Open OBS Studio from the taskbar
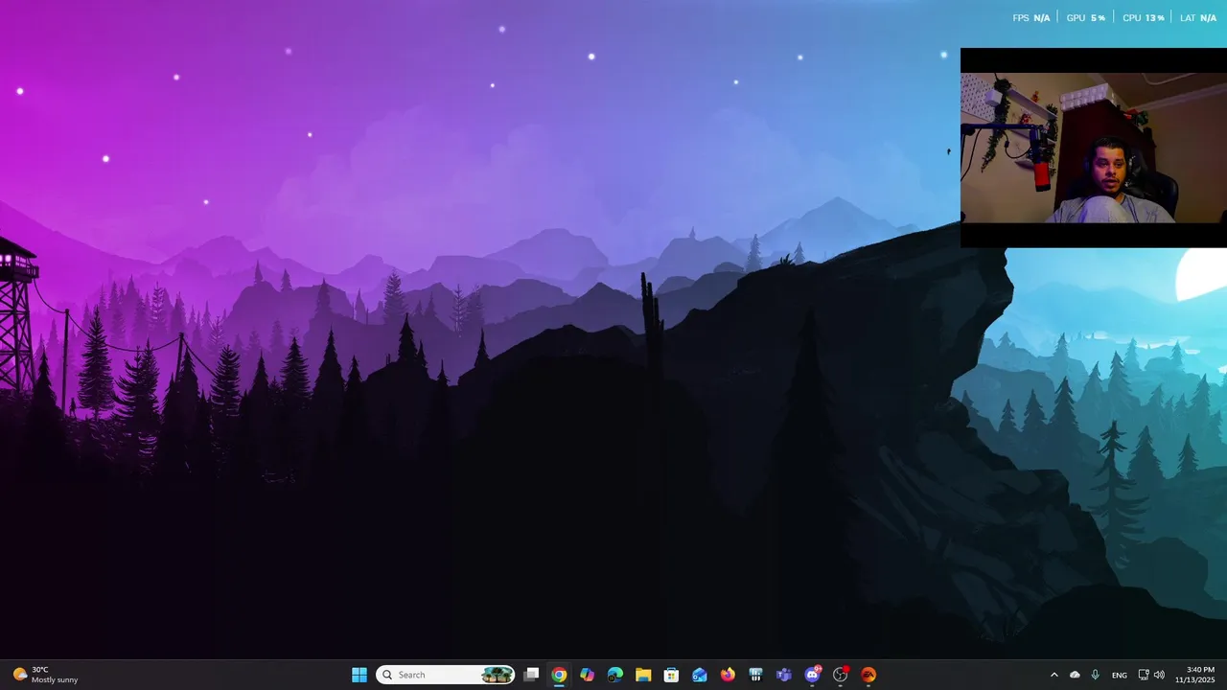This screenshot has height=690, width=1227. pyautogui.click(x=841, y=675)
